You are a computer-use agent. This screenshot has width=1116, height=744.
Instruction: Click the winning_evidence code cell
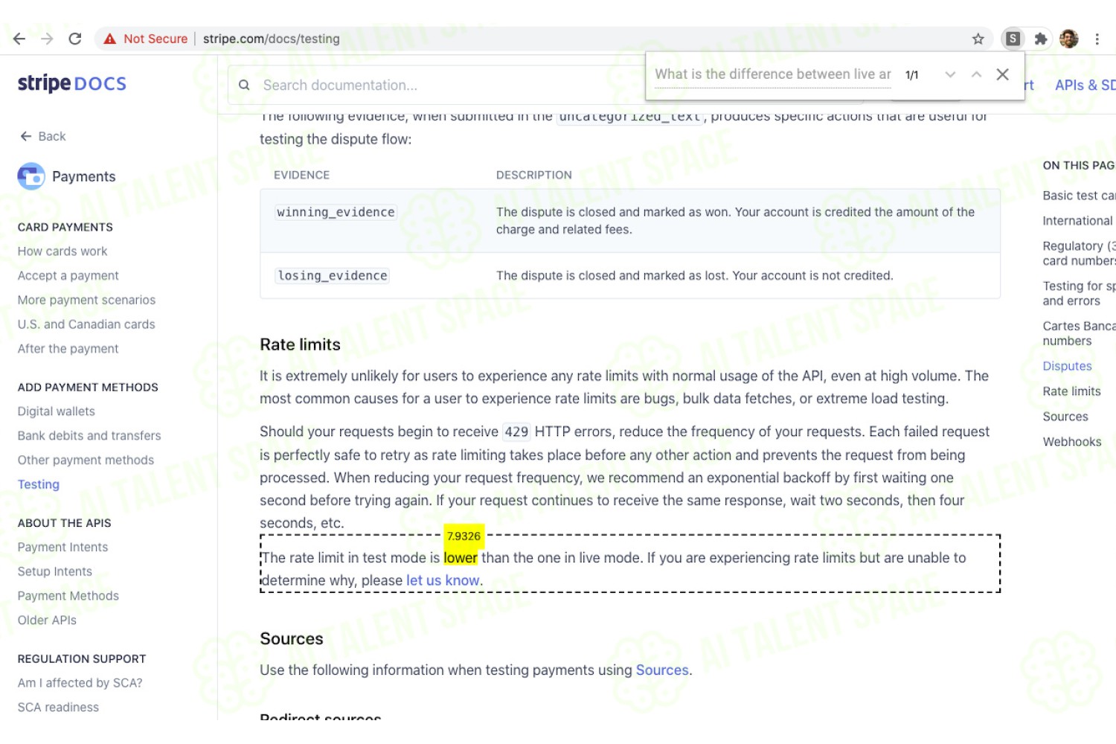[336, 213]
